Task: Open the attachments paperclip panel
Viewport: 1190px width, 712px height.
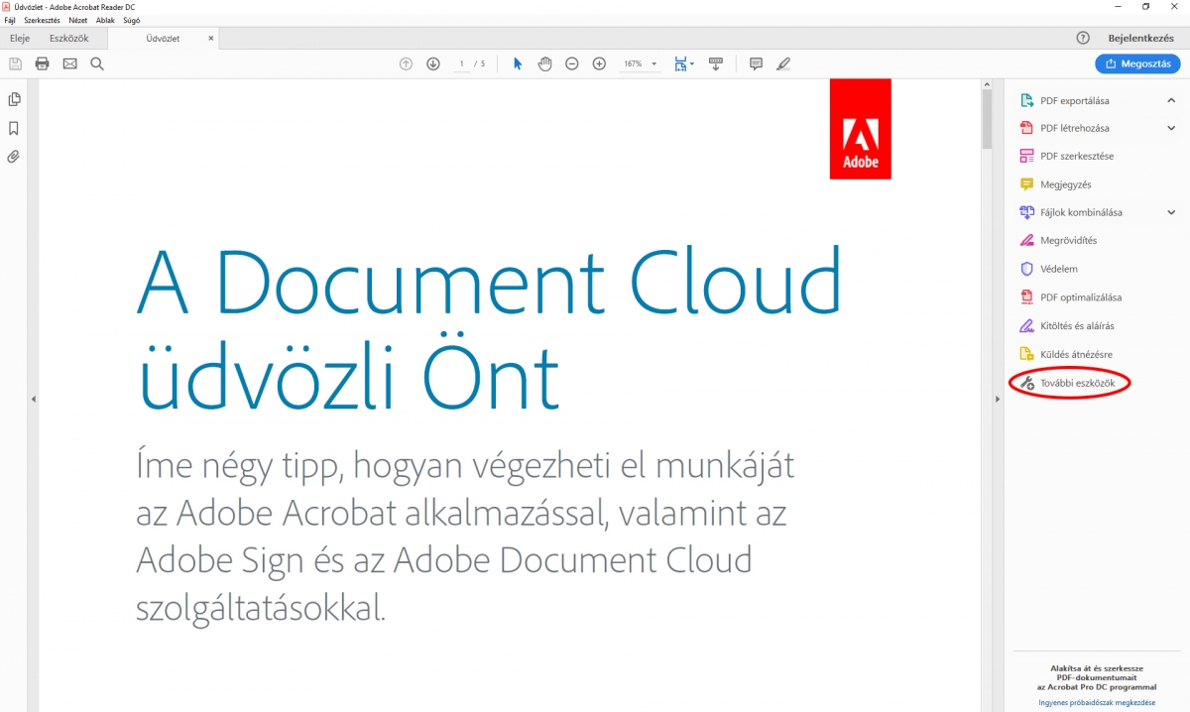Action: click(14, 157)
